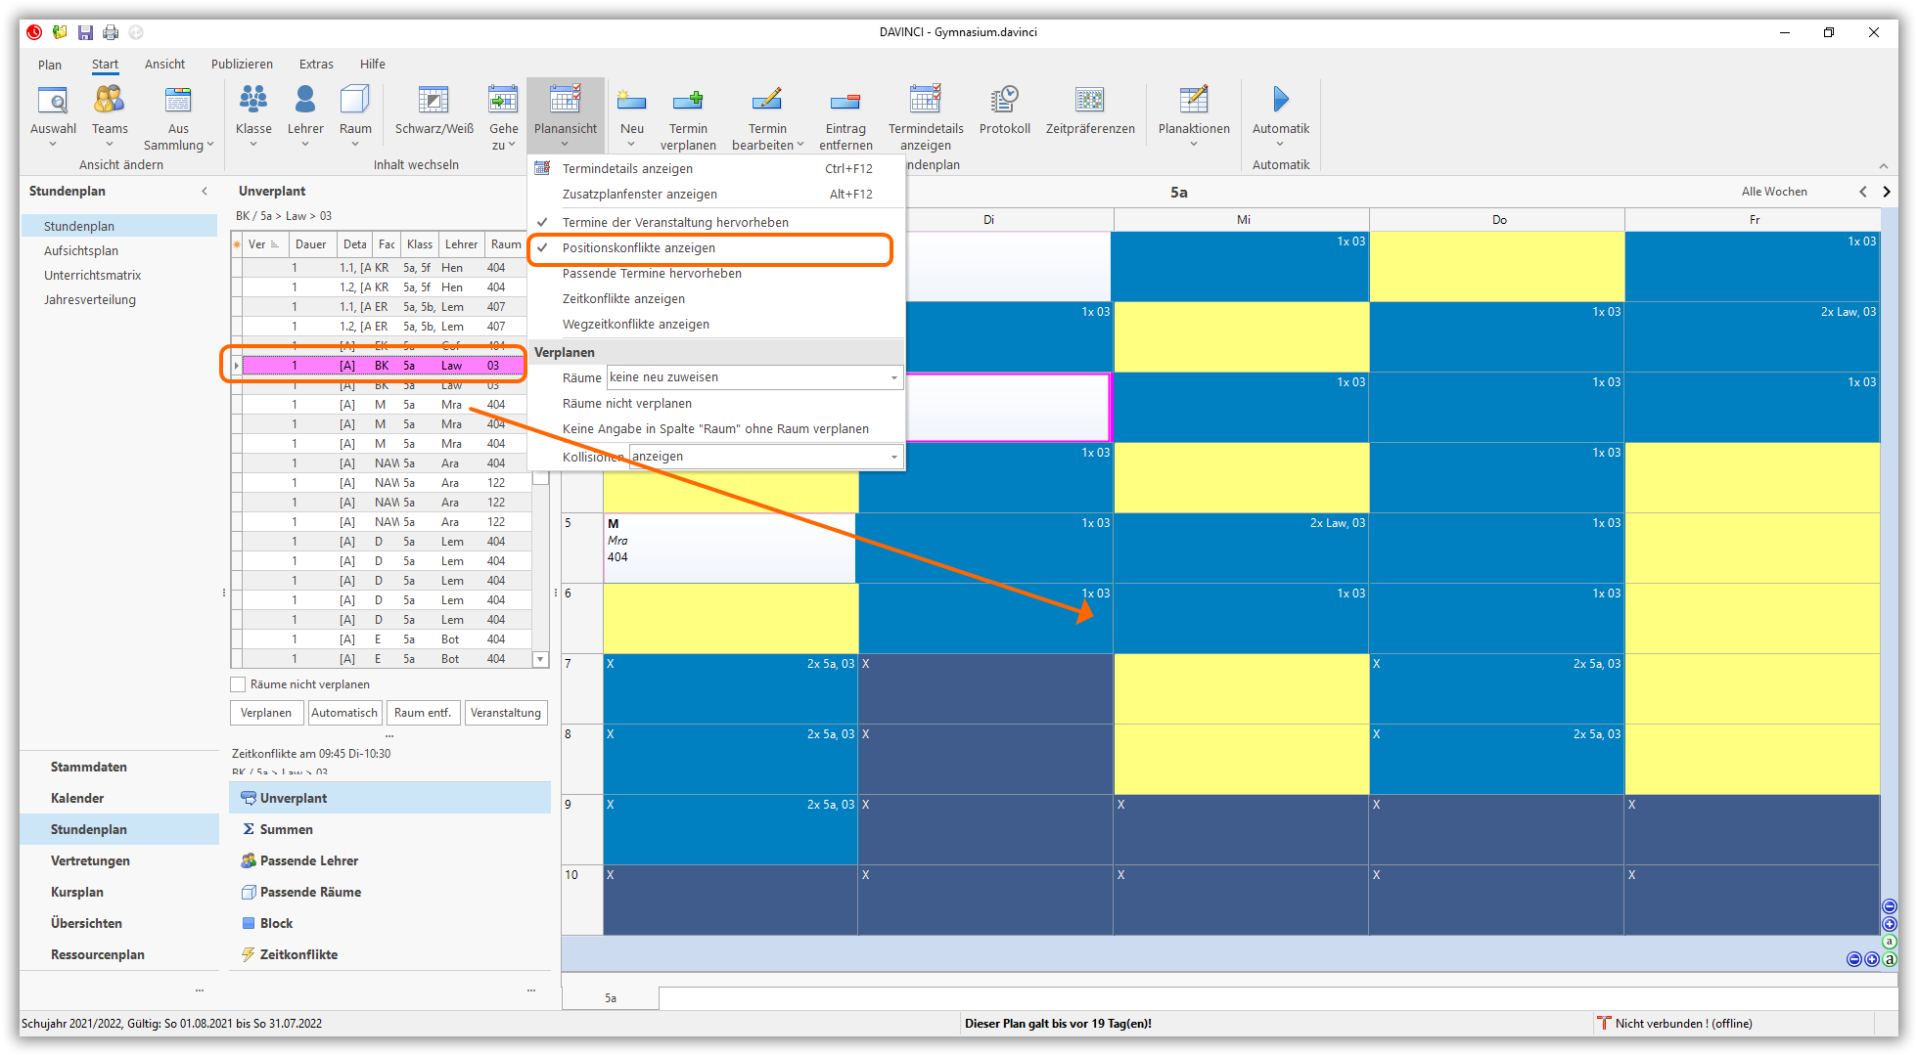Go to next week arrow
Screen dimensions: 1918x1056
[1887, 192]
